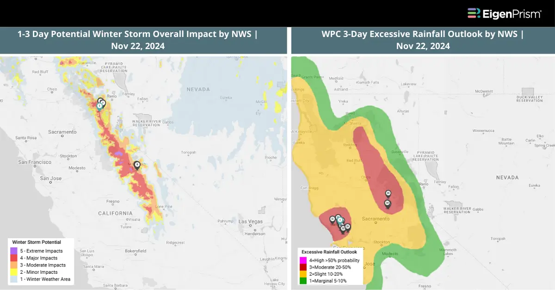Screen dimensions: 555x290
Task: Click the magenta High probability legend swatch
Action: 303,260
